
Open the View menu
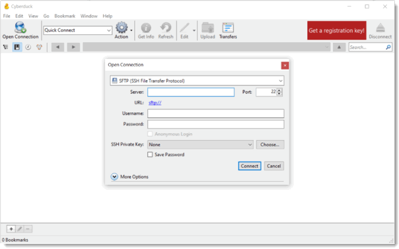tap(33, 16)
